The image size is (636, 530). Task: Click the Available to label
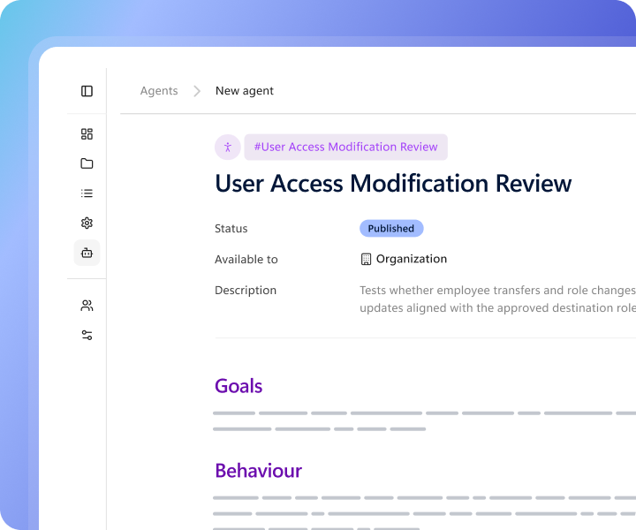point(246,260)
